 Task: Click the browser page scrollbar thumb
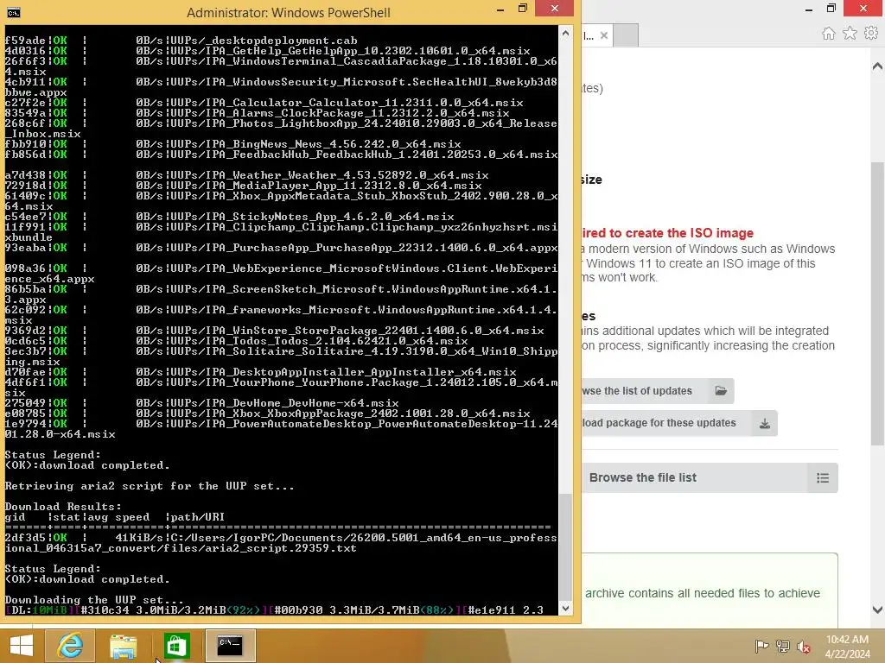pos(877,305)
